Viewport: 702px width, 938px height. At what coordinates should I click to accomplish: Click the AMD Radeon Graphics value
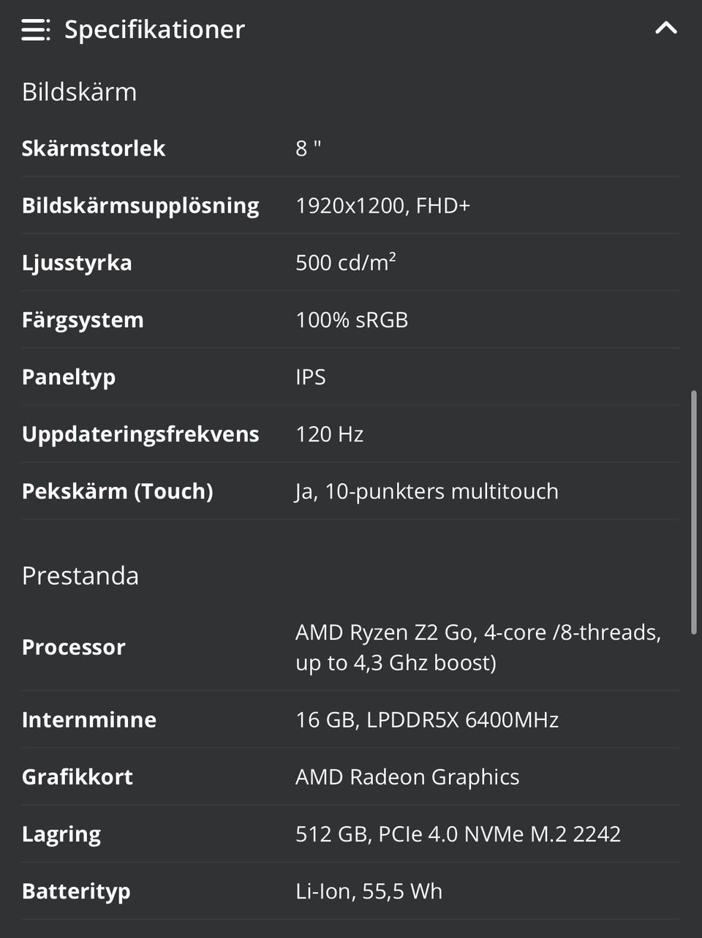pos(407,776)
